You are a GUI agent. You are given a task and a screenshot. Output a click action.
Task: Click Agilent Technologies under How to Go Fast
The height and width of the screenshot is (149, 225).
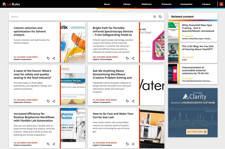point(102,145)
